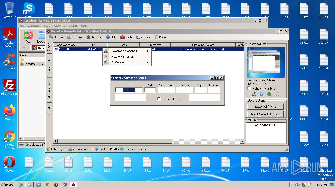Click the client desktop thumbnail preview

point(266,62)
